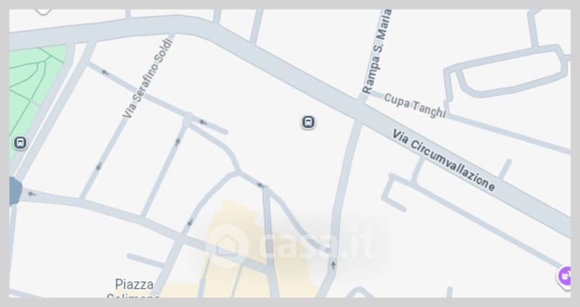Select the Via Circumvallazione street label
The width and height of the screenshot is (580, 307).
click(x=444, y=160)
